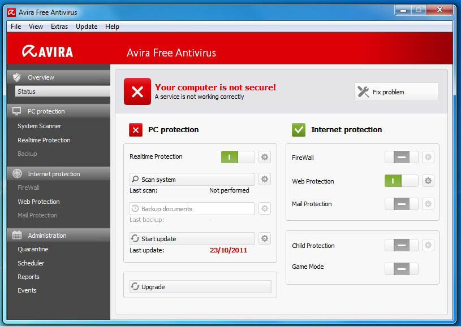461x327 pixels.
Task: Click the red X security status icon
Action: (137, 91)
